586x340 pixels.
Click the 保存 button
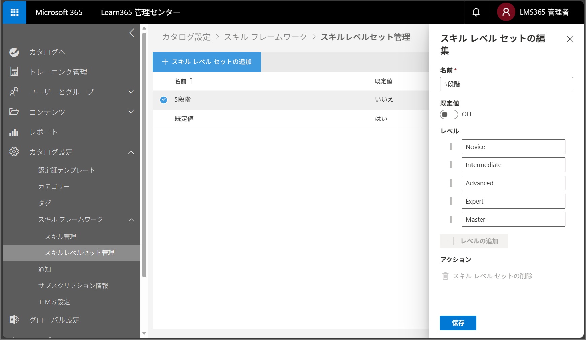[458, 323]
